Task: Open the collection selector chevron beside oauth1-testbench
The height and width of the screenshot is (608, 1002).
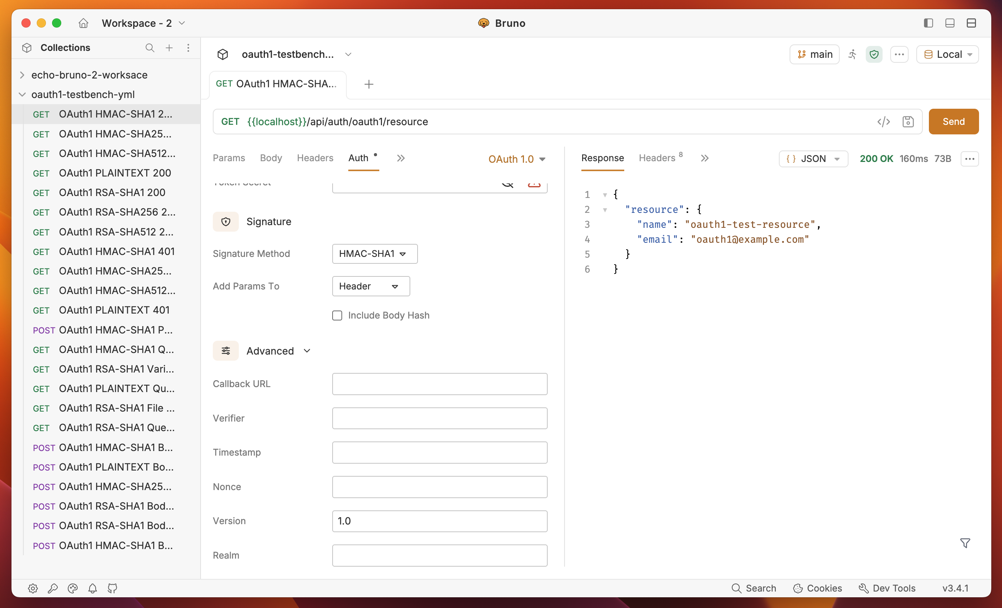Action: pyautogui.click(x=348, y=54)
